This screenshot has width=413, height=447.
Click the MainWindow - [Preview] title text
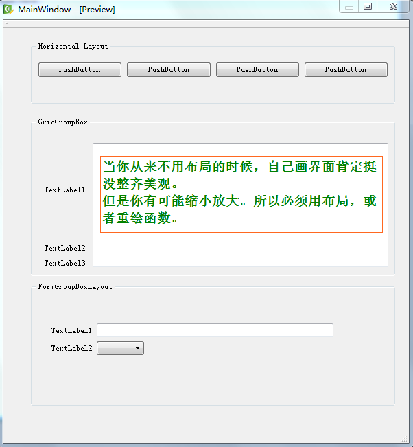(x=67, y=10)
